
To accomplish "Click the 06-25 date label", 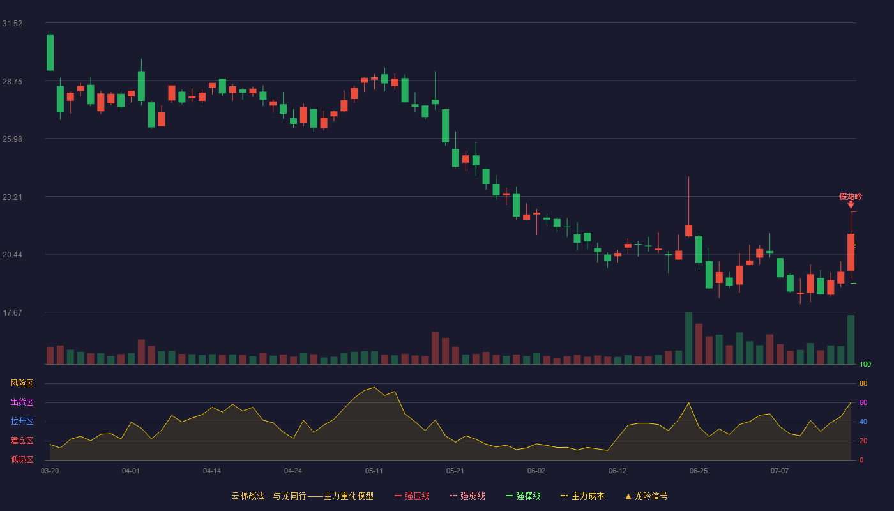I will coord(699,471).
